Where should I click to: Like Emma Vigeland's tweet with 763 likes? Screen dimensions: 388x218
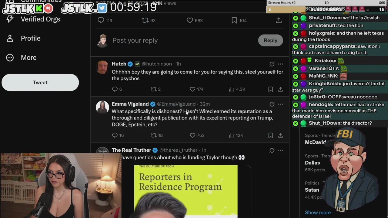(x=197, y=135)
